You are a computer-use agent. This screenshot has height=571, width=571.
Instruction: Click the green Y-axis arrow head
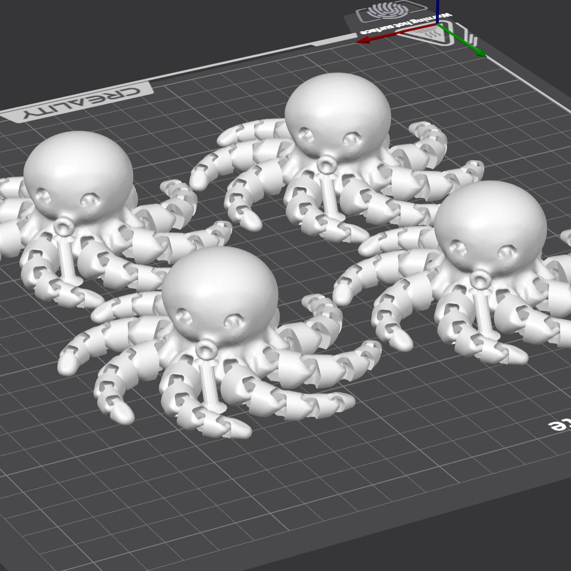[x=481, y=54]
